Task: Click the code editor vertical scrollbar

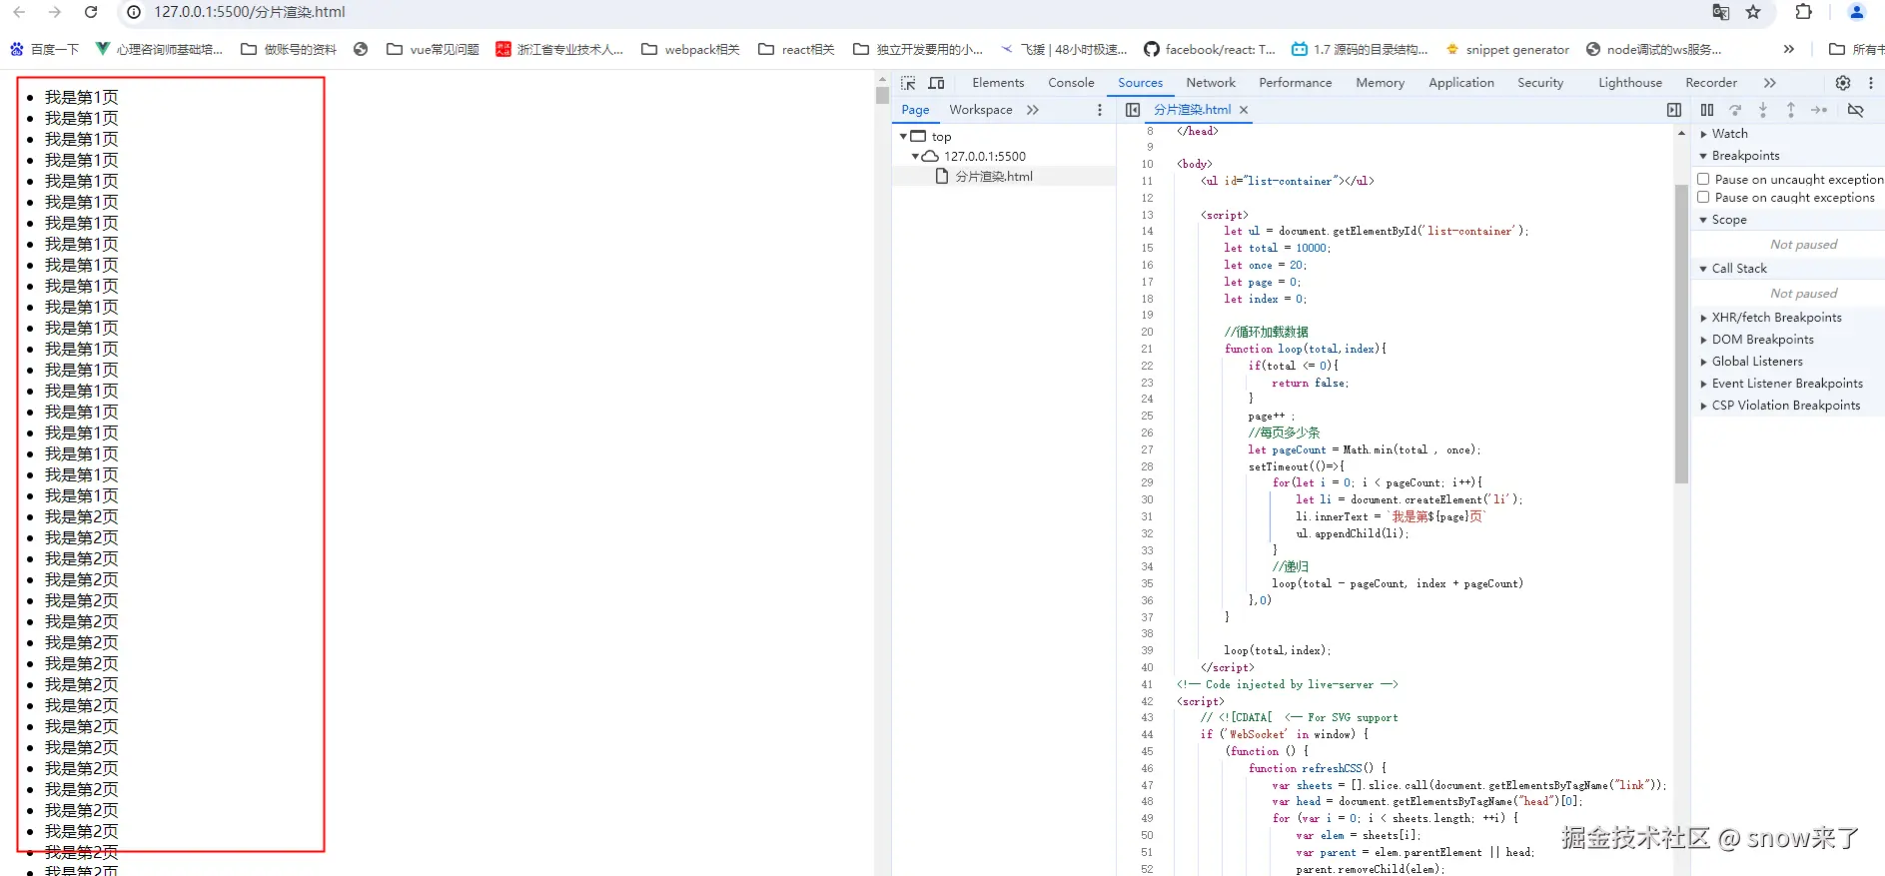Action: (1681, 333)
